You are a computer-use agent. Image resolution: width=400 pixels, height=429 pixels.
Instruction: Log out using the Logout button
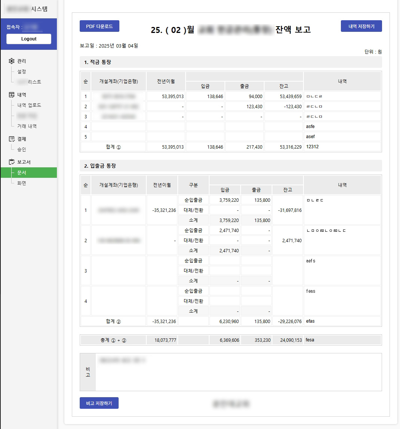click(x=28, y=39)
